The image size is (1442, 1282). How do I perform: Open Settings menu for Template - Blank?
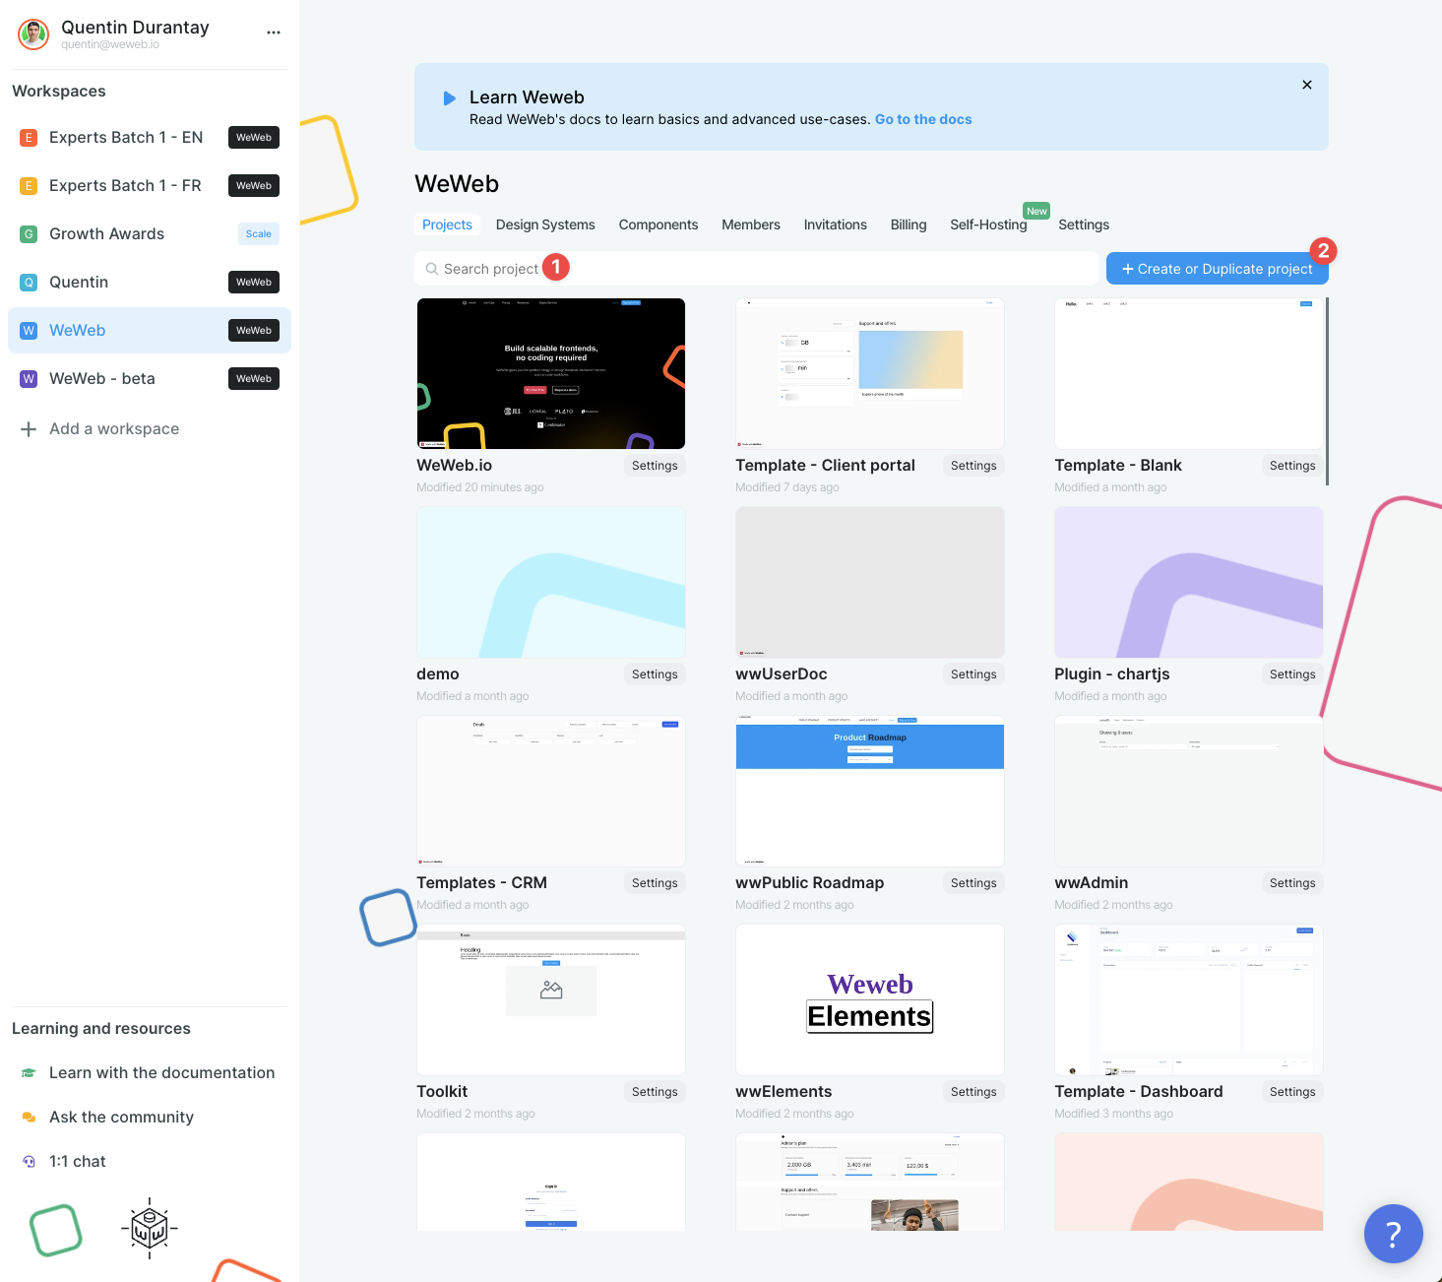pyautogui.click(x=1291, y=465)
